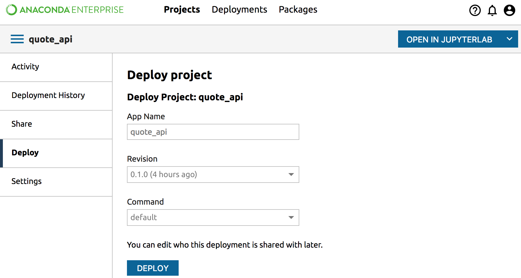Image resolution: width=521 pixels, height=278 pixels.
Task: Click the Anaconda Enterprise logo
Action: pyautogui.click(x=65, y=10)
